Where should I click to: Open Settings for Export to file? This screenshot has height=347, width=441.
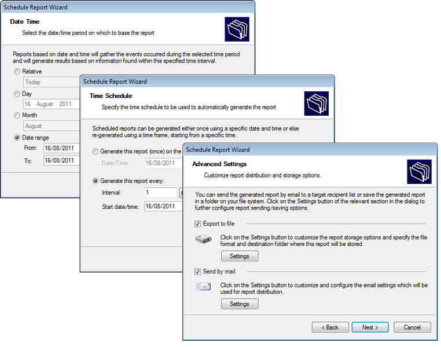(x=240, y=256)
